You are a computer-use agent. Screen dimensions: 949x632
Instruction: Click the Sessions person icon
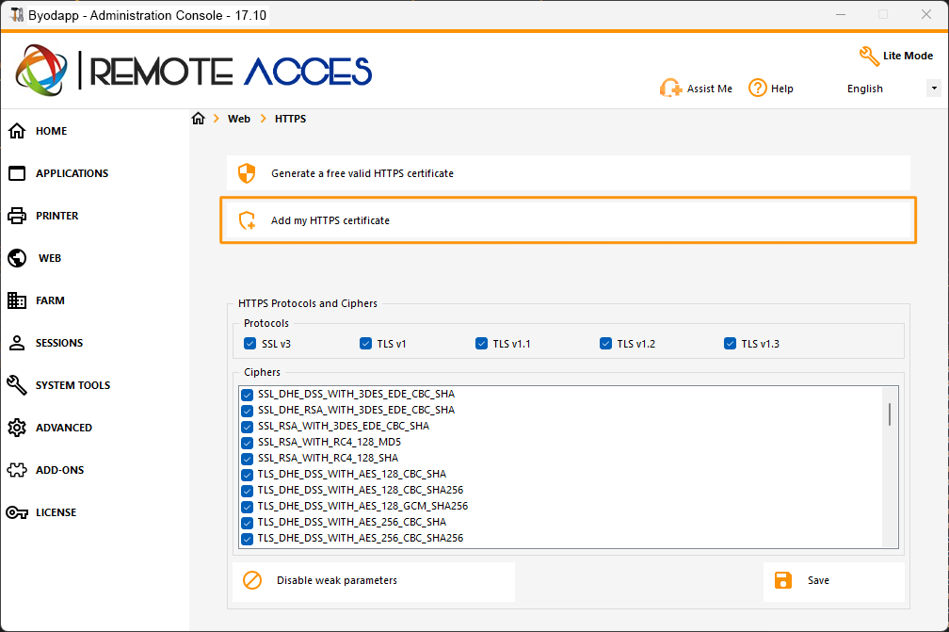click(x=17, y=343)
